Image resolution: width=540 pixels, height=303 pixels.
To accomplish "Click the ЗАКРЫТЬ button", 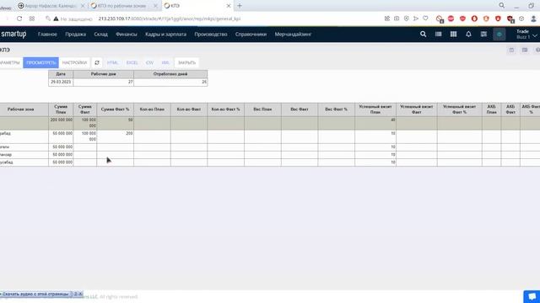I will (x=186, y=62).
